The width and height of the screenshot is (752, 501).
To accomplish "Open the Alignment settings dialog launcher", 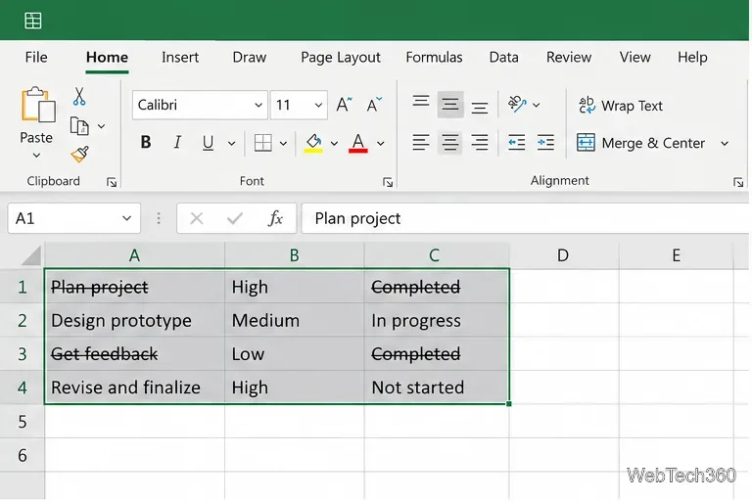I will tap(738, 182).
